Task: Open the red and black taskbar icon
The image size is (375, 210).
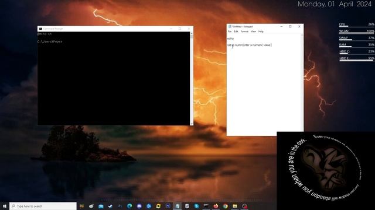Action: pyautogui.click(x=244, y=206)
